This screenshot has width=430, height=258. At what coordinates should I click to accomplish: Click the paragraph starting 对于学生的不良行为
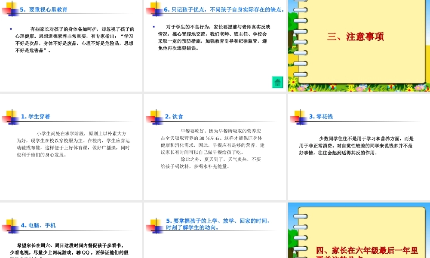[x=214, y=37]
